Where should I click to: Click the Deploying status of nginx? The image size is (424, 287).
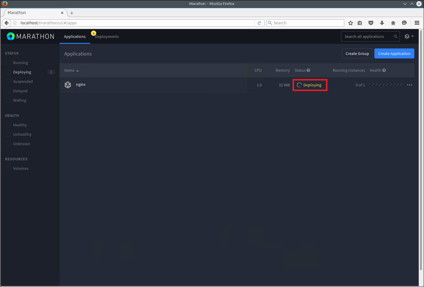click(x=310, y=85)
